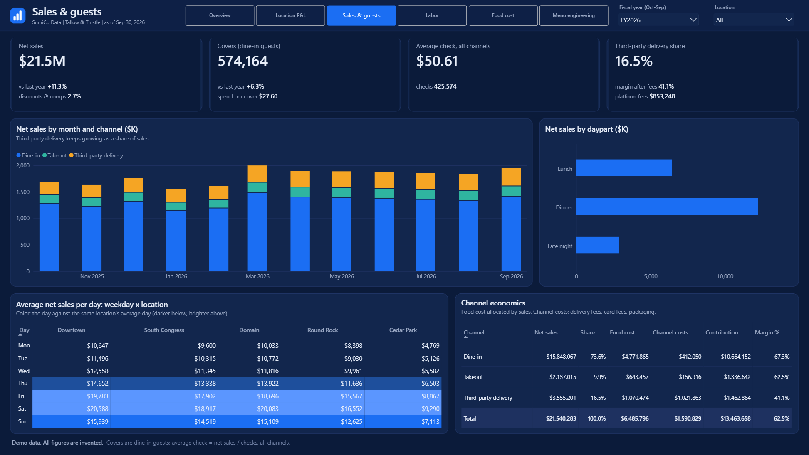Viewport: 809px width, 455px height.
Task: Sort by Contribution column header
Action: coord(722,333)
